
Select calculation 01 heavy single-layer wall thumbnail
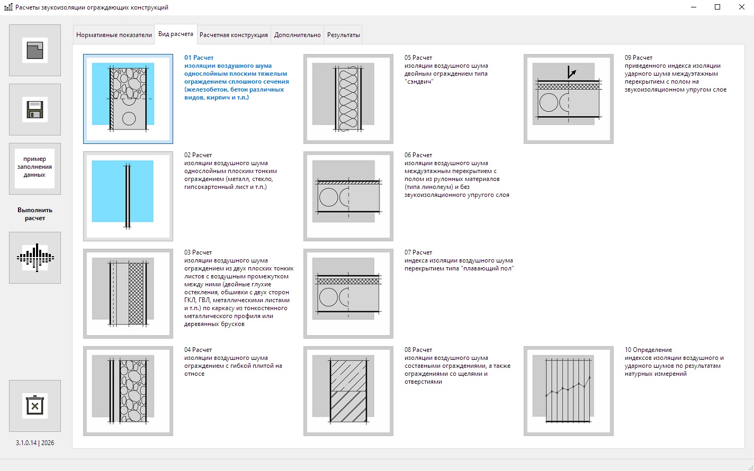(128, 99)
